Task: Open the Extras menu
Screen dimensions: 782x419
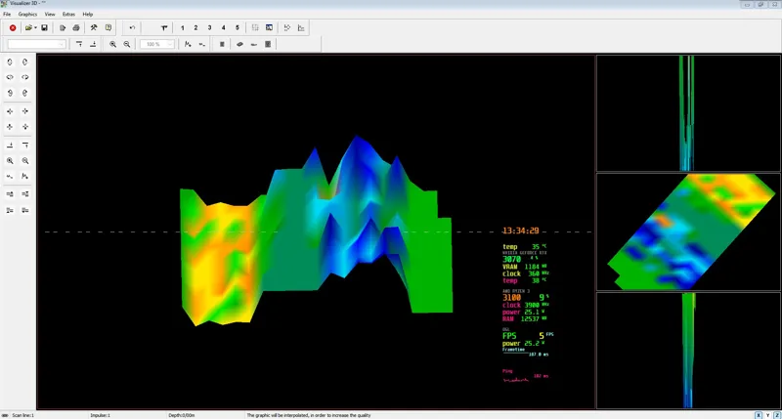Action: (68, 15)
